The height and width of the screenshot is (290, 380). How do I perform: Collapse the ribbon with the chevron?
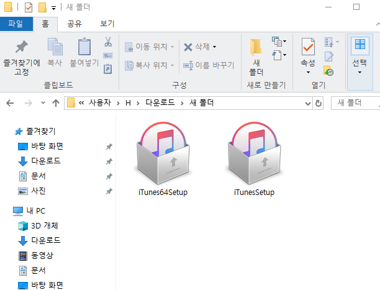[x=378, y=24]
